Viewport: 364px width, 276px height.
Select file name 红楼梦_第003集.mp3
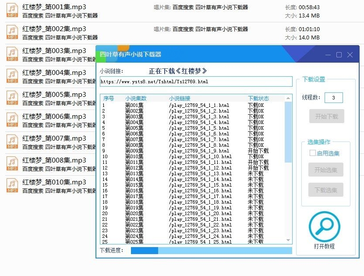click(54, 51)
